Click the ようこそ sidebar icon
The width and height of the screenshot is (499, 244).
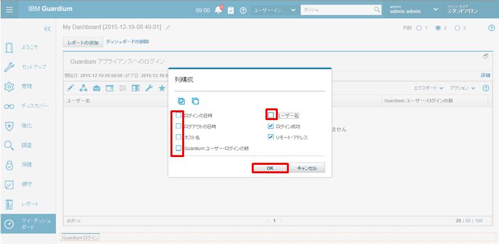point(10,47)
